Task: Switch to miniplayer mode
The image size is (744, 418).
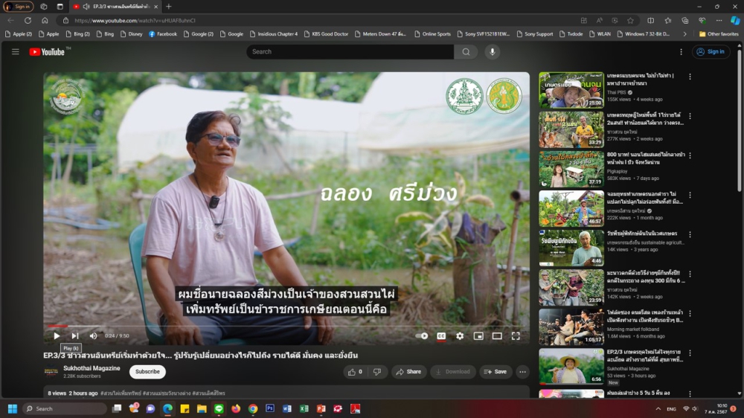Action: tap(478, 336)
